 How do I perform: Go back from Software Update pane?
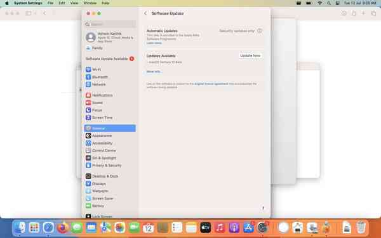(x=145, y=13)
